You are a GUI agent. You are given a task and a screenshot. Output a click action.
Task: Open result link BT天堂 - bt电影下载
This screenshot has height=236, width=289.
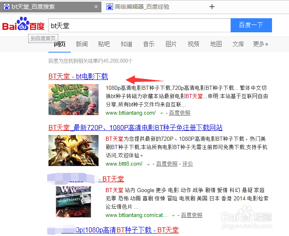pyautogui.click(x=78, y=76)
